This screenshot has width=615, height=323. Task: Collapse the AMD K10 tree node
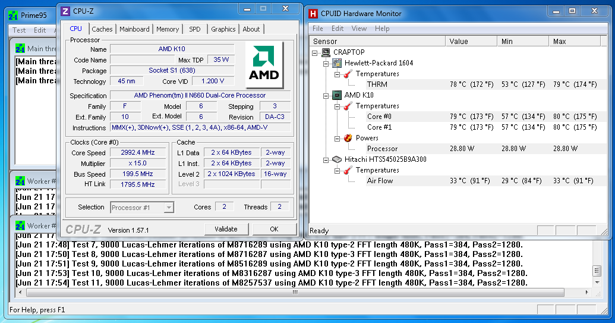pyautogui.click(x=326, y=95)
